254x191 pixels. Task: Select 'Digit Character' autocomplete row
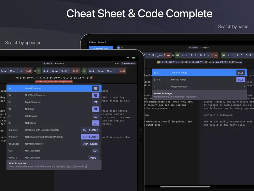click(54, 102)
